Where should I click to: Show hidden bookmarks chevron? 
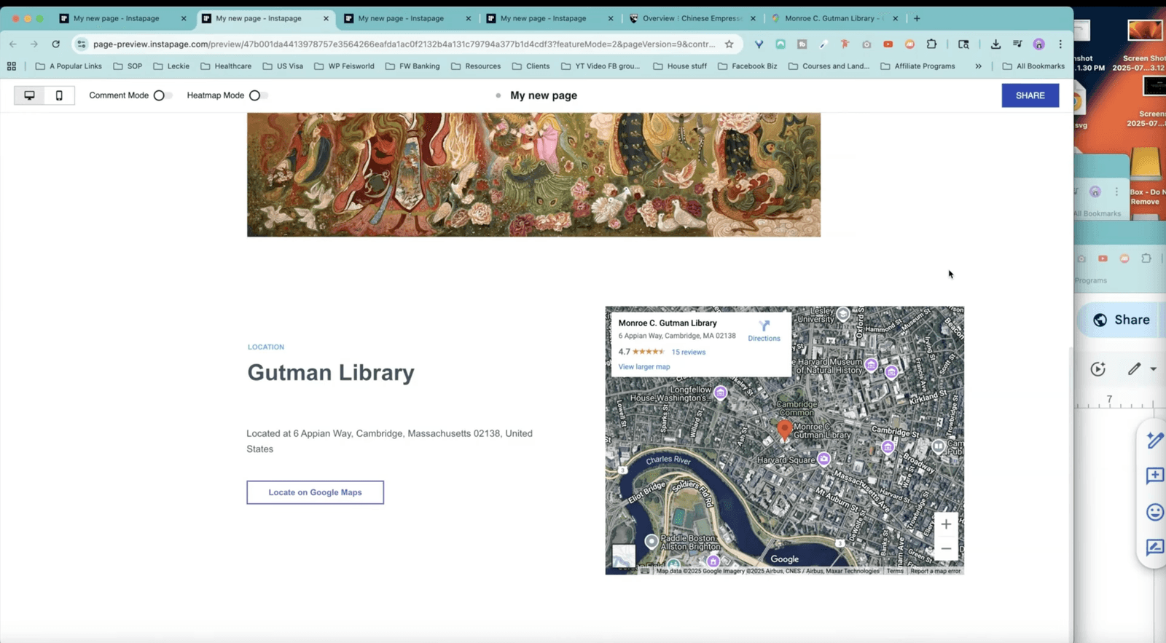click(978, 66)
